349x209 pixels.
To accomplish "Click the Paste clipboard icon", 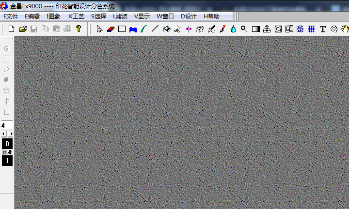I will tap(56, 29).
